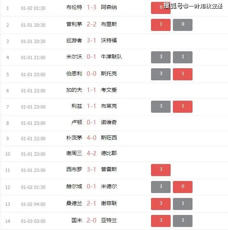Choose gray pick 1 for 桑德兰 vs 谢菲联
Screen dimensions: 228x230
183,204
